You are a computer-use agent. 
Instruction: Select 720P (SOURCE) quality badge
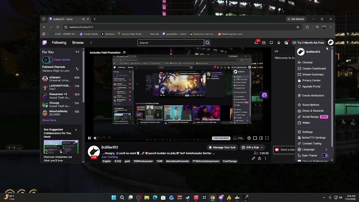click(x=221, y=138)
